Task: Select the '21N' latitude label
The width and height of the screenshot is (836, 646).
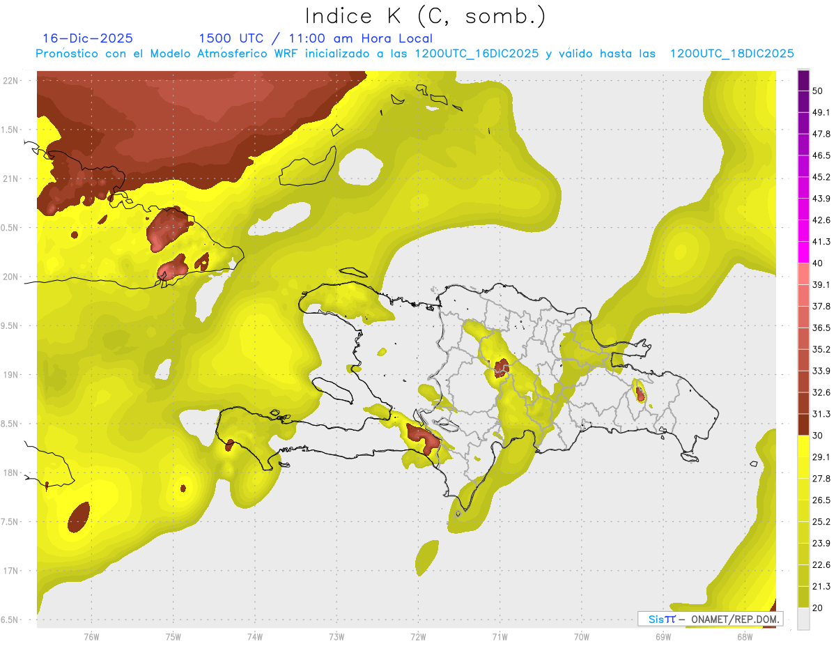Action: pyautogui.click(x=11, y=178)
